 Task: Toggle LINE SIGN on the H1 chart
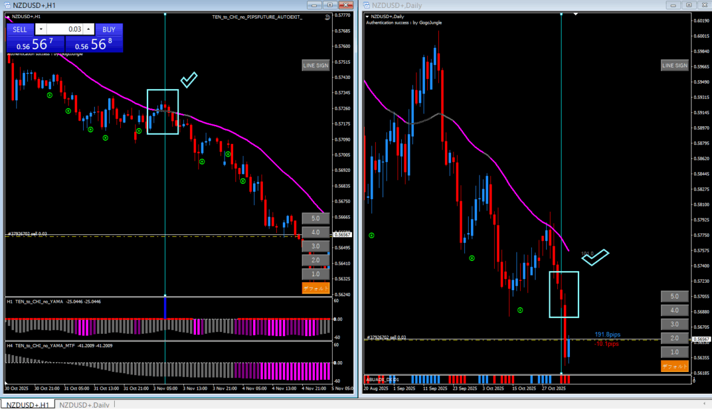pos(316,65)
